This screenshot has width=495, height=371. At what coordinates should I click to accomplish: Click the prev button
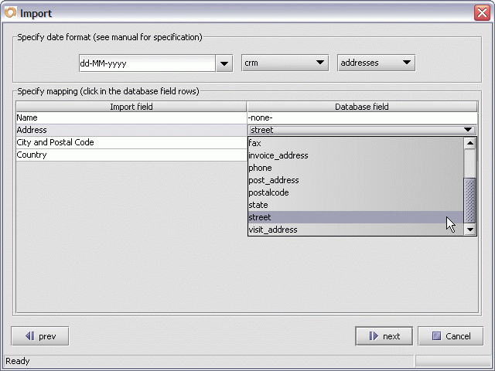40,336
